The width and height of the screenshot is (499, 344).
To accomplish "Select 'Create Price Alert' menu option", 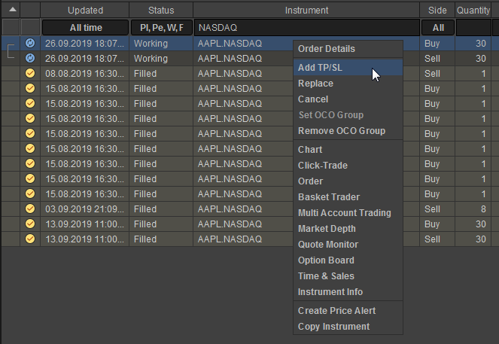I will tap(336, 311).
